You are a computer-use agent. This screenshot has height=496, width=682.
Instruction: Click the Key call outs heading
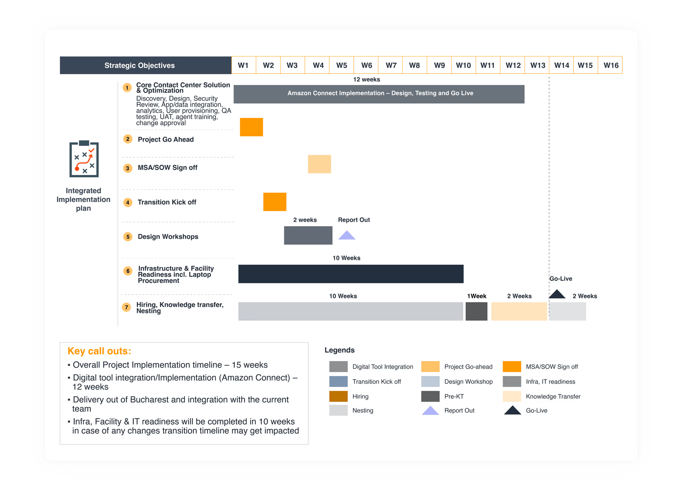coord(99,351)
